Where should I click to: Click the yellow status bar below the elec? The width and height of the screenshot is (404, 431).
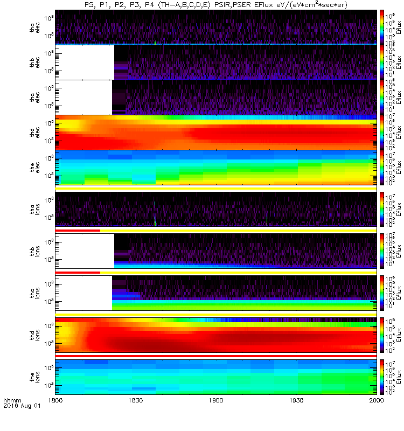coord(216,189)
